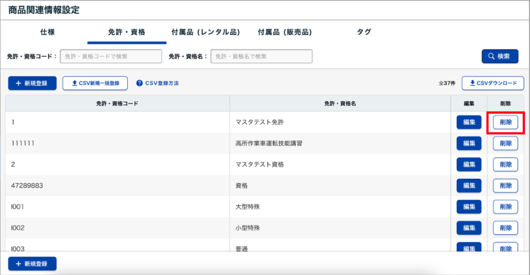Click the bottom 新規登録 button
The height and width of the screenshot is (275, 530).
32,264
